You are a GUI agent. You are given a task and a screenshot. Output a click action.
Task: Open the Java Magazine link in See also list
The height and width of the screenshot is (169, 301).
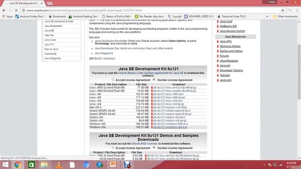(x=104, y=53)
